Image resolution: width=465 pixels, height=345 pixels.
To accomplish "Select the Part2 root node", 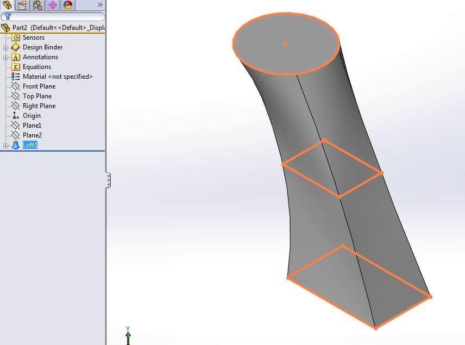I will coord(53,28).
